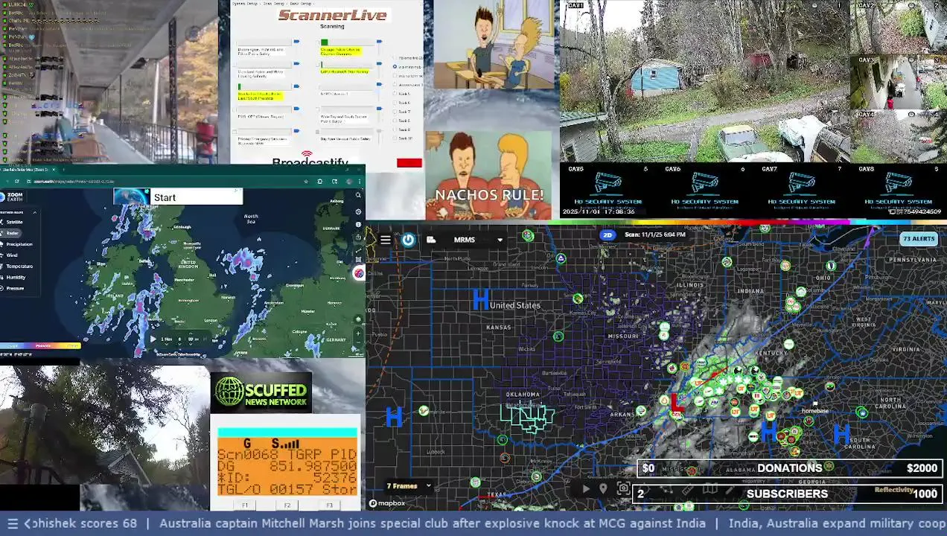The width and height of the screenshot is (947, 536).
Task: Select the Bank 5 radio button
Action: click(395, 94)
